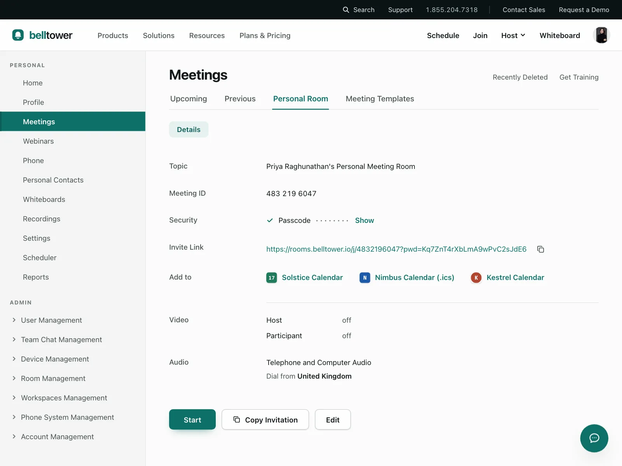Viewport: 622px width, 466px height.
Task: Click Join in the top navigation
Action: tap(480, 36)
